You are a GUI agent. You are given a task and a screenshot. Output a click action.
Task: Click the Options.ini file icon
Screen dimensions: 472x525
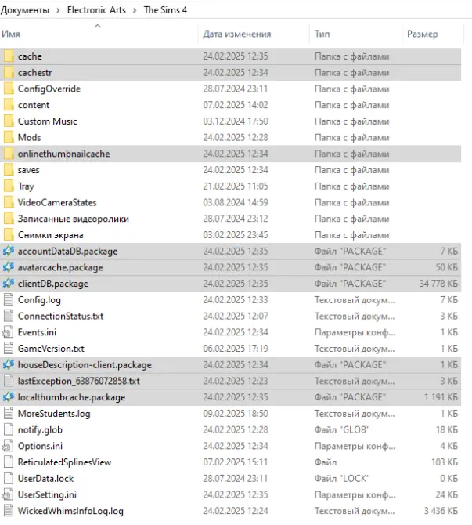pyautogui.click(x=9, y=446)
